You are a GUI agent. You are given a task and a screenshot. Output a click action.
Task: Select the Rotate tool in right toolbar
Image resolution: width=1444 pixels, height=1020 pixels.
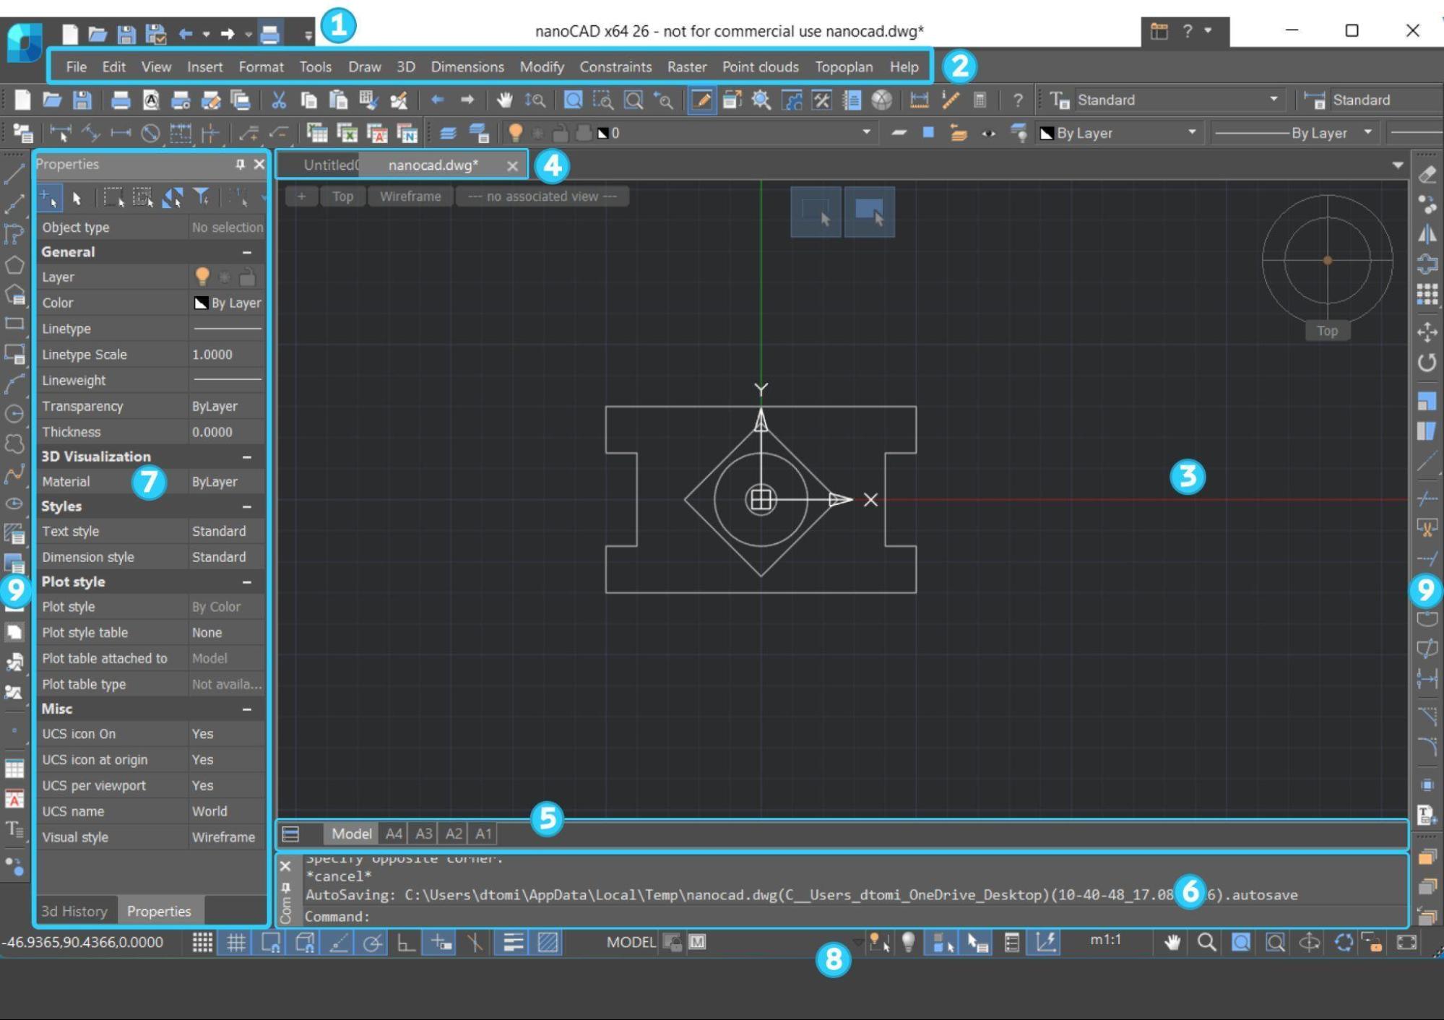click(1427, 363)
